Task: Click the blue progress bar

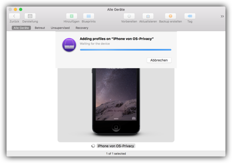Action: tap(126, 50)
